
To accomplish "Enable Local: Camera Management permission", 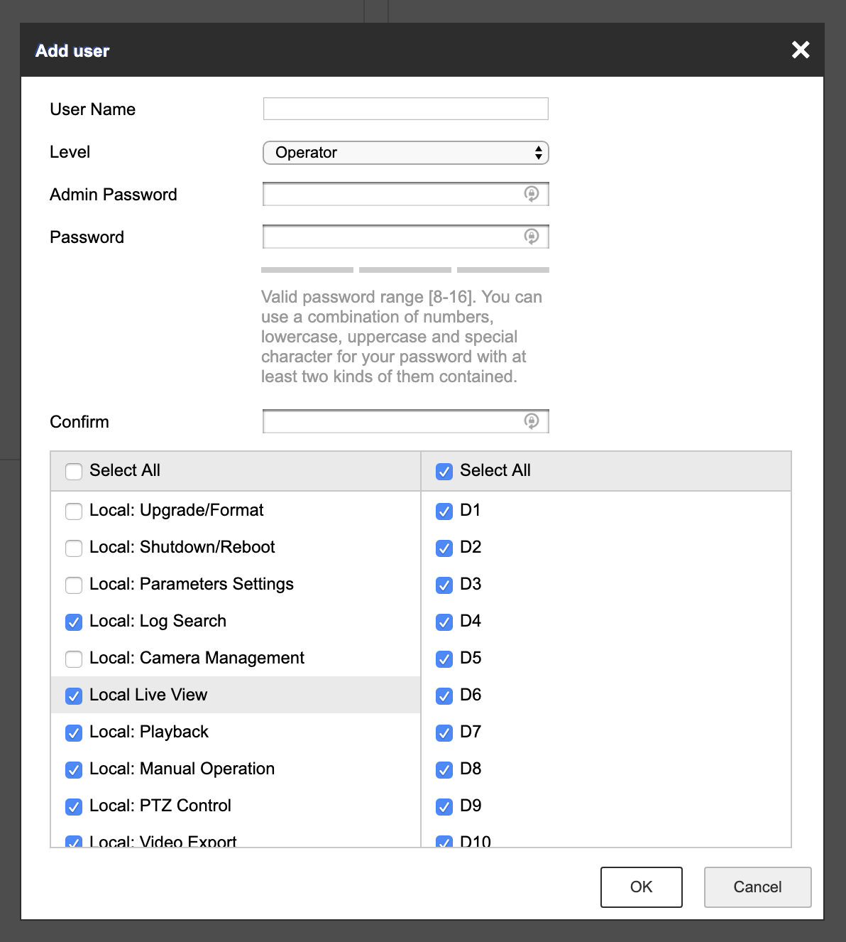I will pyautogui.click(x=74, y=659).
